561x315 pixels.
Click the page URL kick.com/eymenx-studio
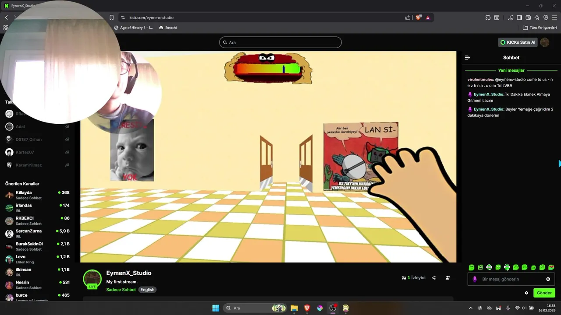151,17
